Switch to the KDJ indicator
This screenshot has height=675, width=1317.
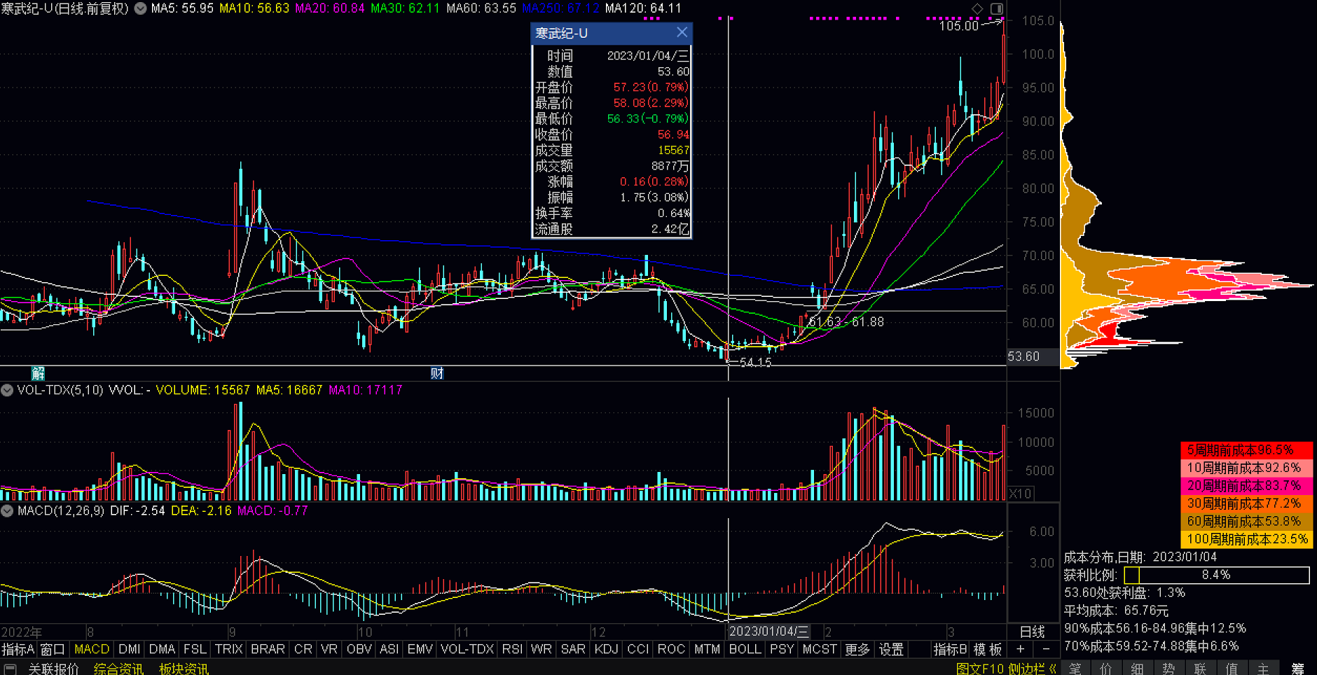[606, 649]
